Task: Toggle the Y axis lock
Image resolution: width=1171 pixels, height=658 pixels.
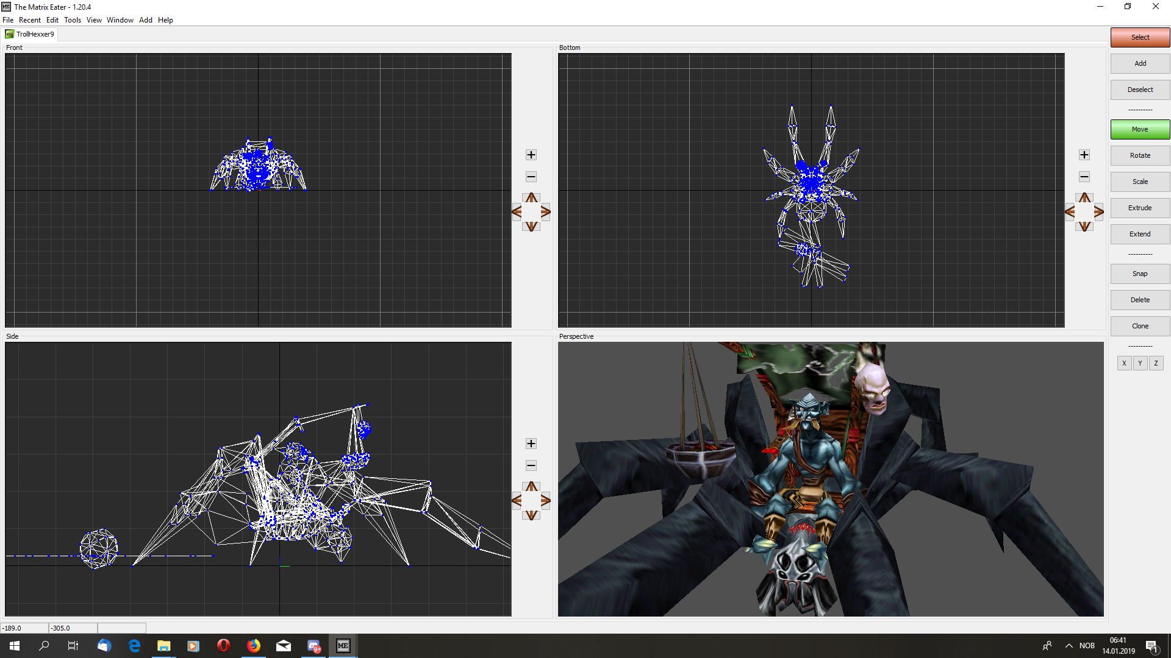Action: click(x=1140, y=363)
